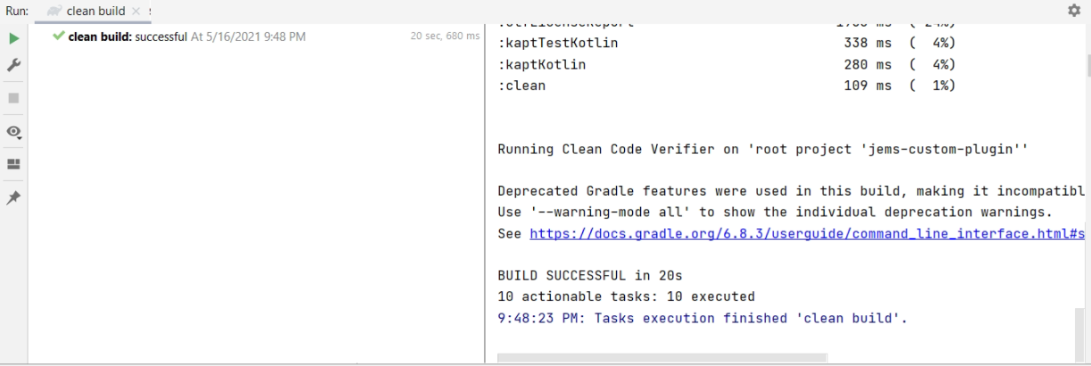
Task: Click the 'BUILD SUCCESSFUL in 20s' line
Action: pyautogui.click(x=589, y=276)
